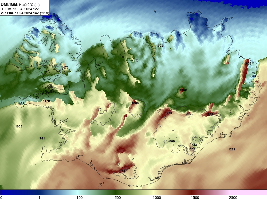Click the 500 tick on the color scale
Screen dimensions: 267x200
click(118, 198)
